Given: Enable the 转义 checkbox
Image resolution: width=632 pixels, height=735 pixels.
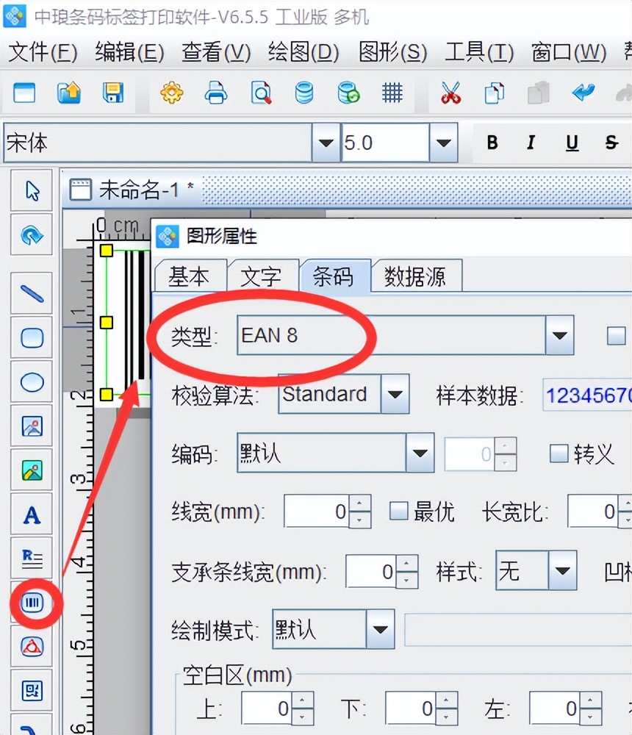Looking at the screenshot, I should [559, 453].
